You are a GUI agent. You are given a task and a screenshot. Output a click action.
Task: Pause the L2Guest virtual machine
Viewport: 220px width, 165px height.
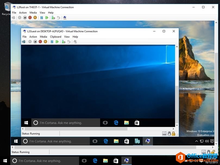(52, 42)
